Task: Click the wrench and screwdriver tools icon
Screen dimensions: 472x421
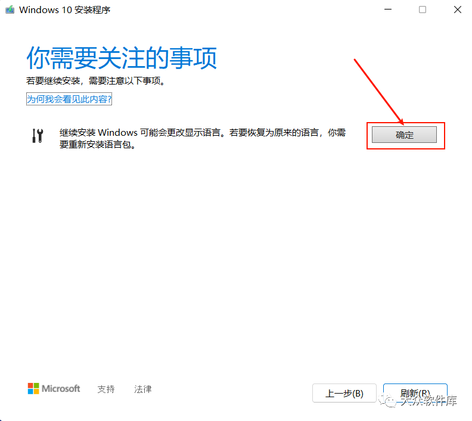Action: pyautogui.click(x=38, y=136)
